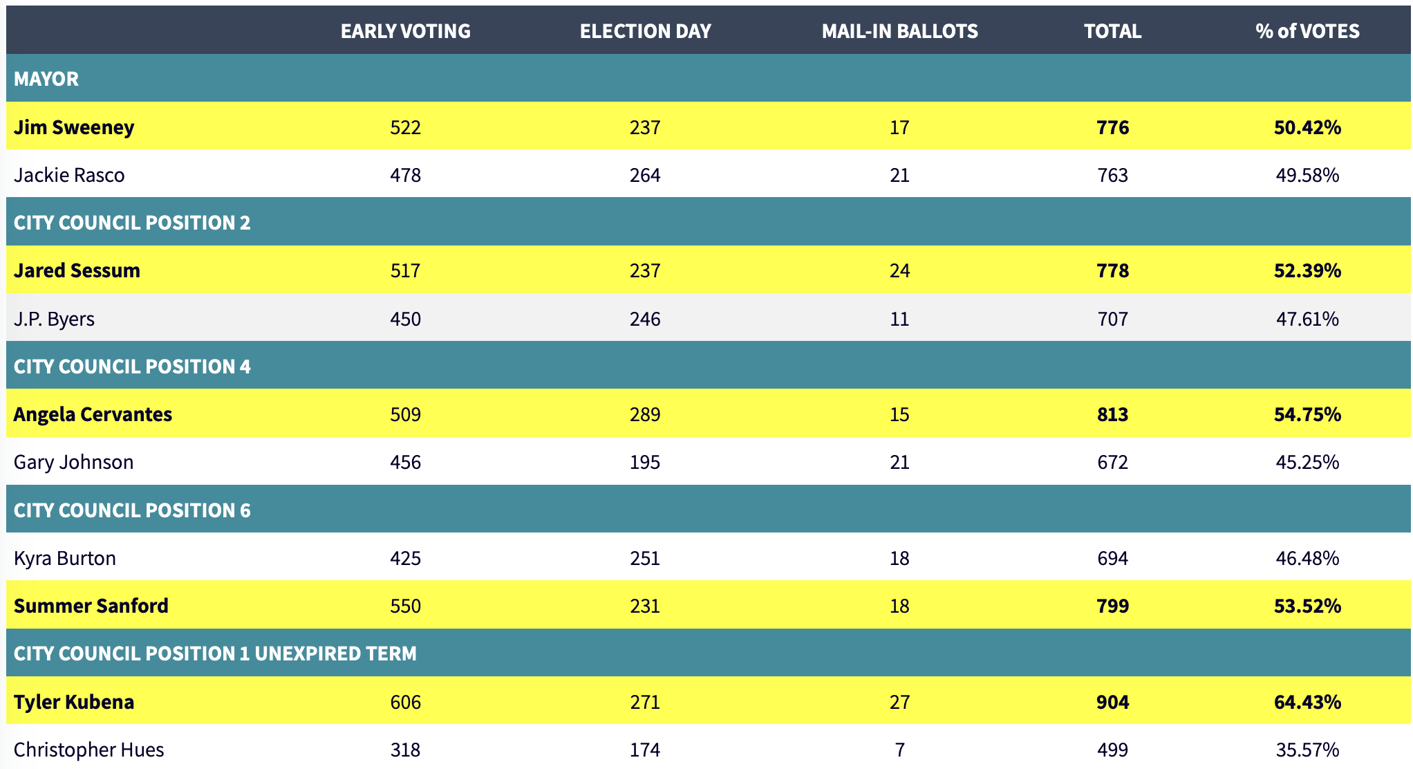Select the Position 1 Unexpired Term heading

coord(215,654)
